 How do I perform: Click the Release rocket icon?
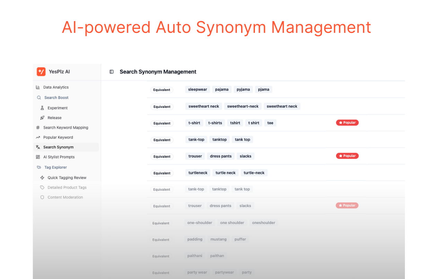click(42, 118)
